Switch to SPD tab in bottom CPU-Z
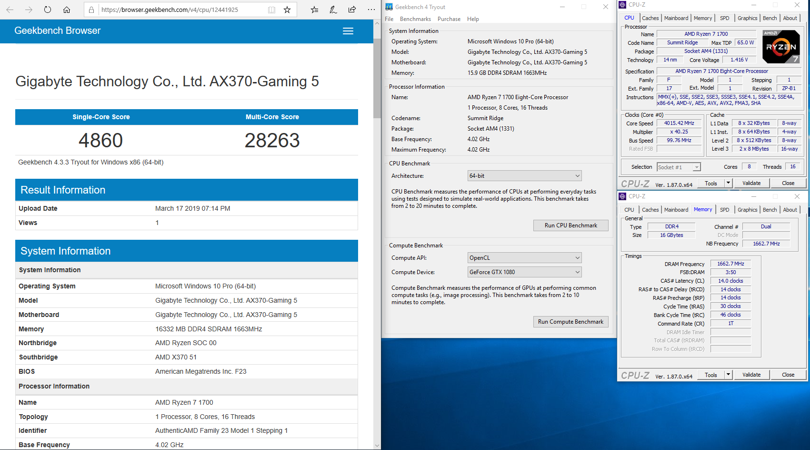 pos(724,210)
